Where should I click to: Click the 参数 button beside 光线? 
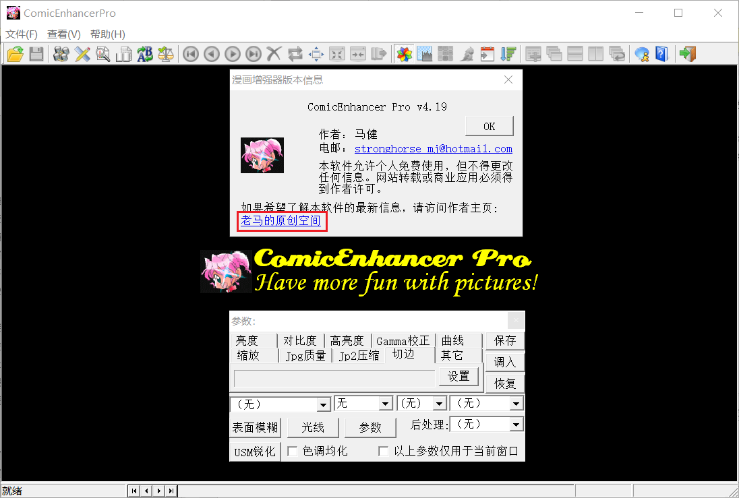[370, 427]
